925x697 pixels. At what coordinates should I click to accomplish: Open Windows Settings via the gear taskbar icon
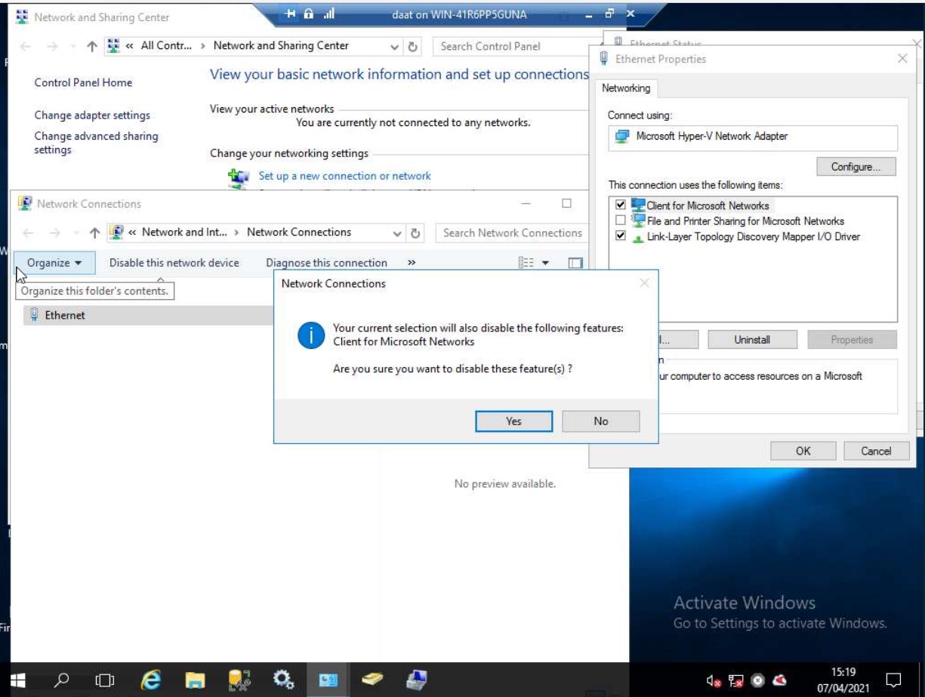(285, 680)
